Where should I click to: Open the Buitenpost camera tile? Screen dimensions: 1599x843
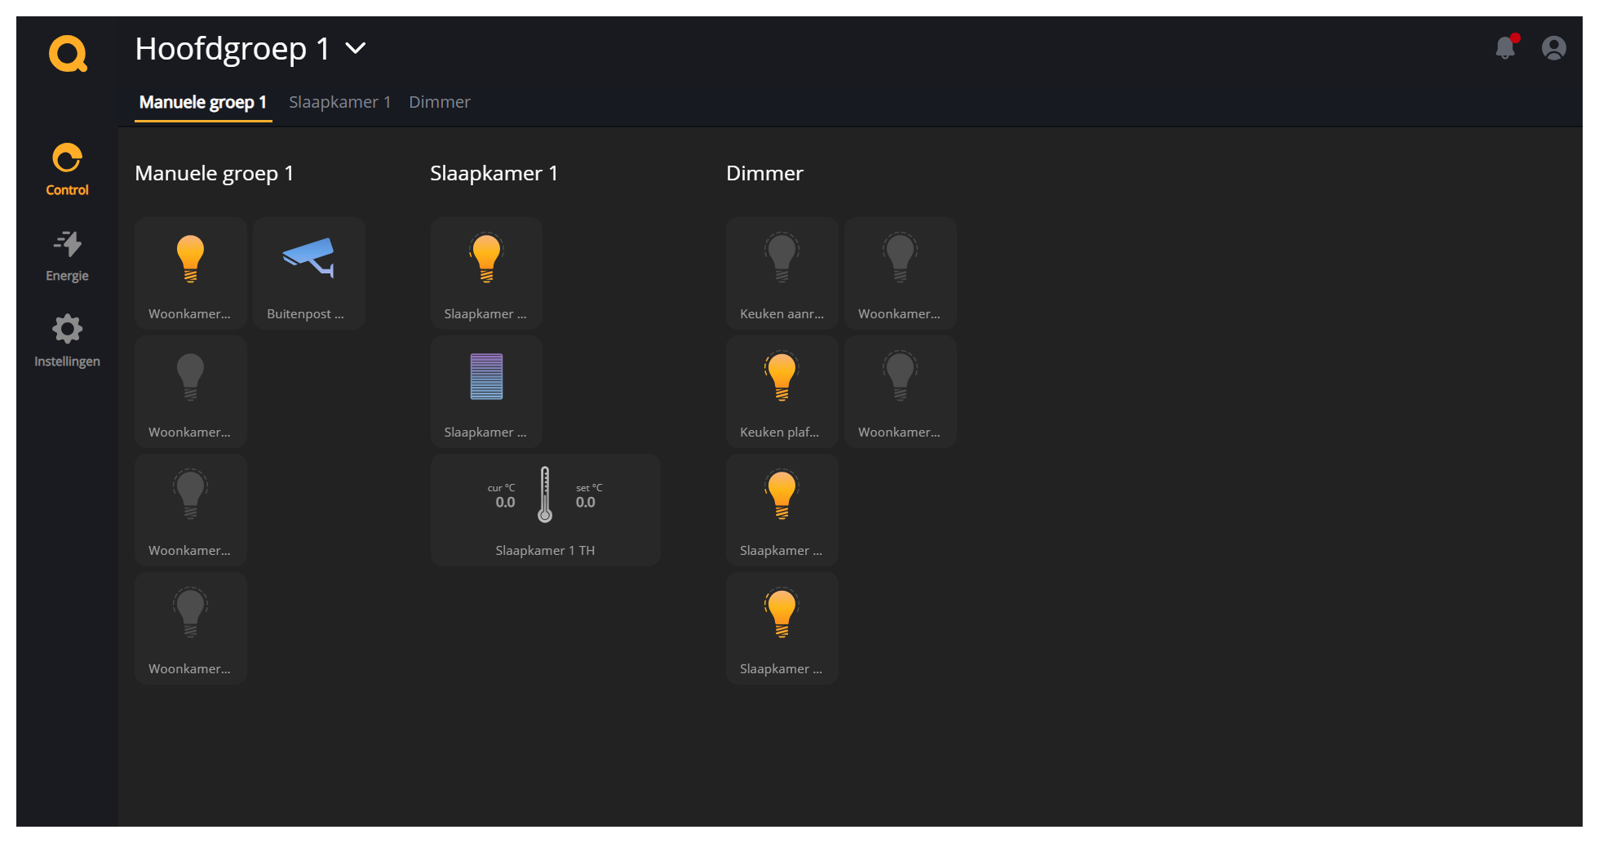pyautogui.click(x=308, y=273)
